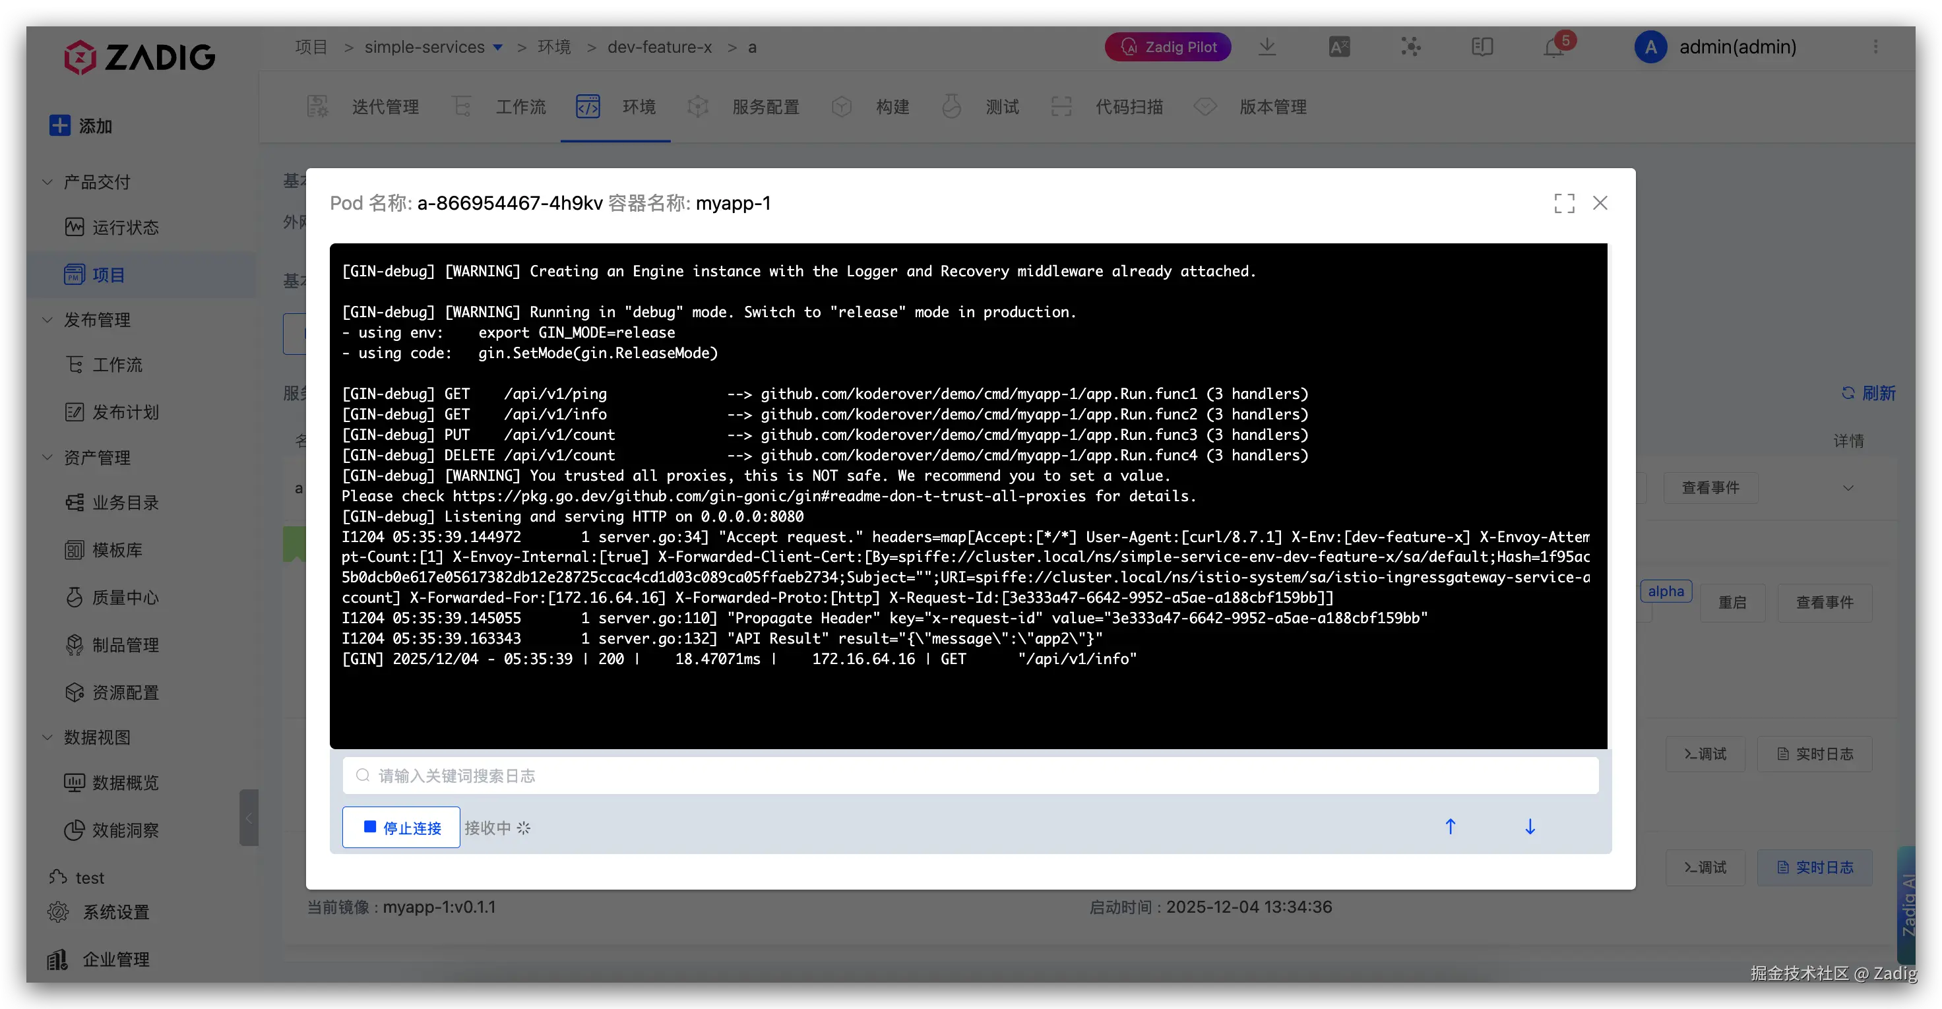
Task: Collapse the 产品交付 sidebar section
Action: point(47,181)
